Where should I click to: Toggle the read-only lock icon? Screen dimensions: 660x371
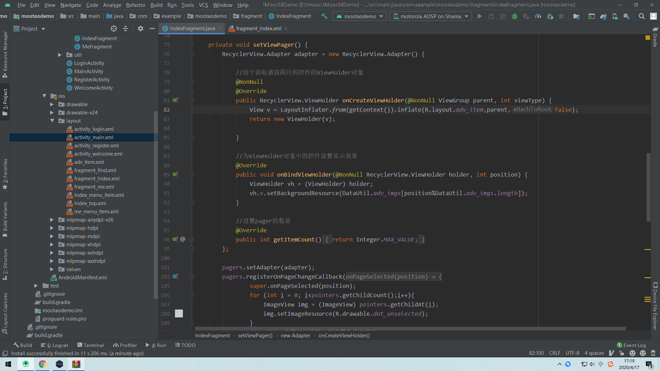(x=621, y=353)
